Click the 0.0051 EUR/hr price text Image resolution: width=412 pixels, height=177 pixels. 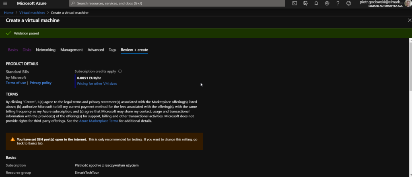[89, 78]
